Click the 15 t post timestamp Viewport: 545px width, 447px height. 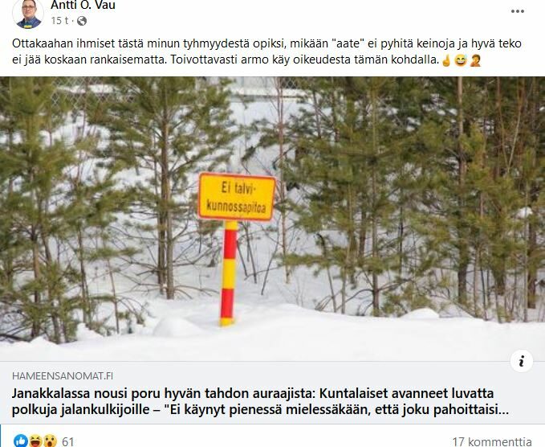[59, 21]
